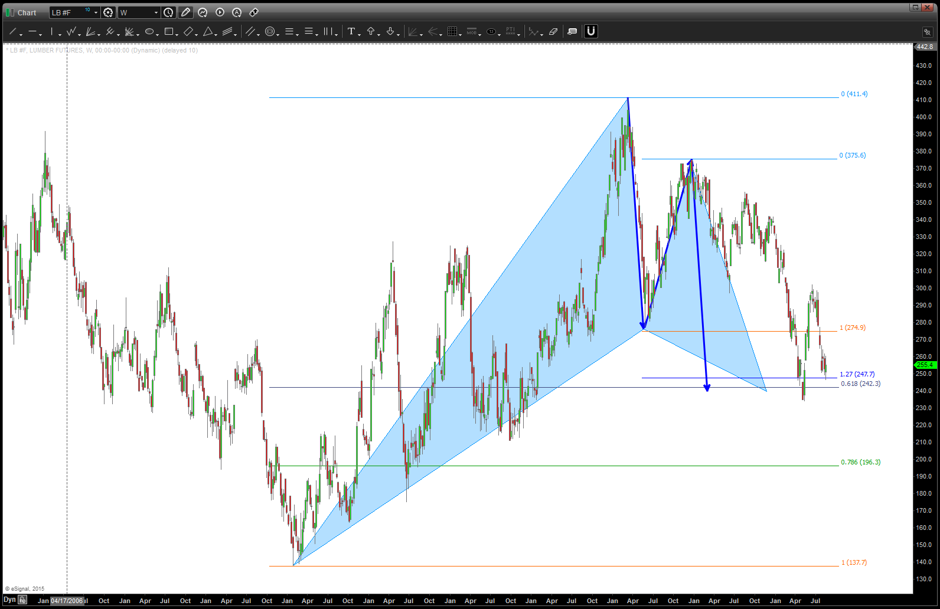This screenshot has width=940, height=609.
Task: Click the eraser tool
Action: pyautogui.click(x=553, y=31)
